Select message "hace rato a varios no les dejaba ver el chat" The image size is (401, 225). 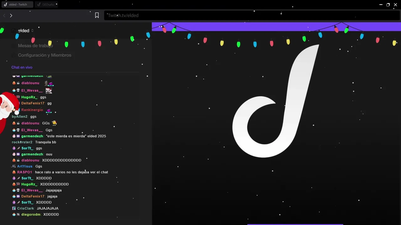click(71, 172)
